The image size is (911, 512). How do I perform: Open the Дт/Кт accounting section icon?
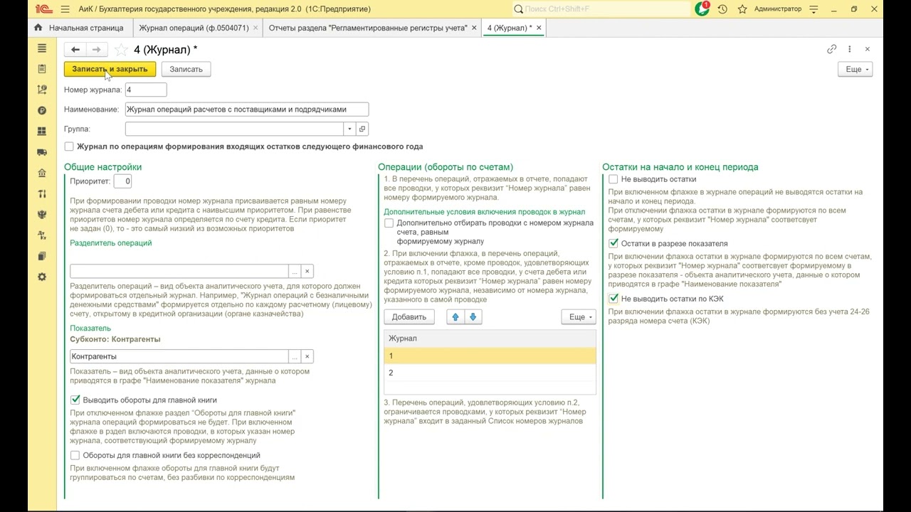click(x=42, y=235)
